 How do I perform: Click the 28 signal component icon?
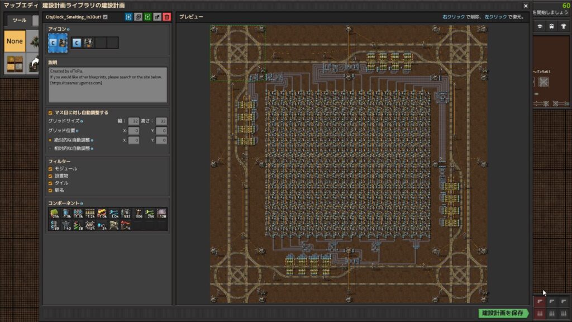78,225
